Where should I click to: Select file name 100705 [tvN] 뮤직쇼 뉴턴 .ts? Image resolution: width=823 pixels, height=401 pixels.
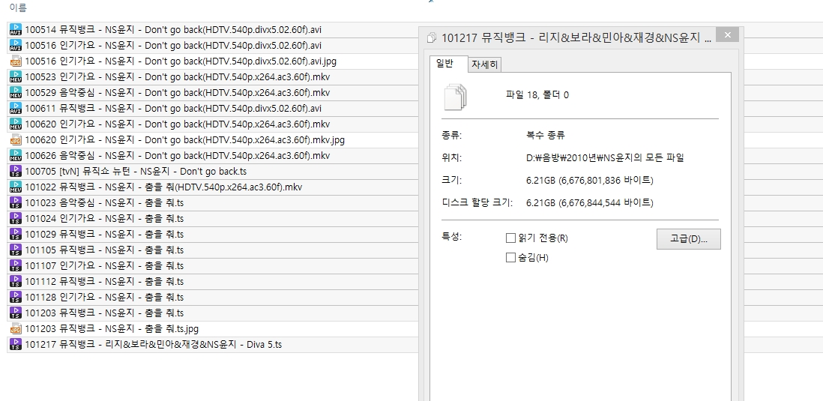tap(136, 172)
